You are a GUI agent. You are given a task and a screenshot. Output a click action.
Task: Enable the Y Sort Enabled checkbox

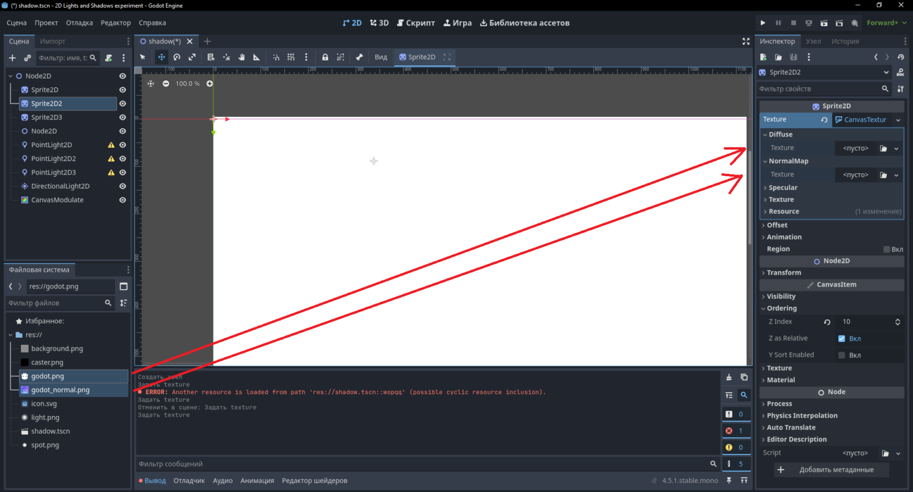pyautogui.click(x=842, y=355)
